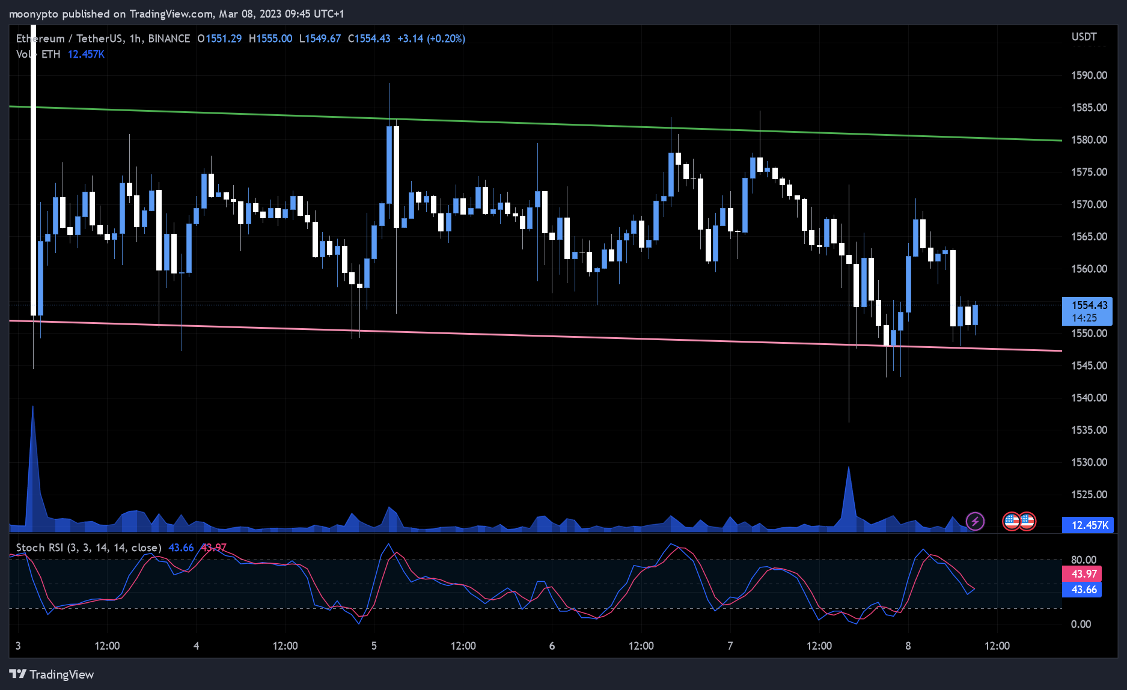Click the 1570.00 price axis label
Image resolution: width=1127 pixels, height=690 pixels.
(1089, 204)
